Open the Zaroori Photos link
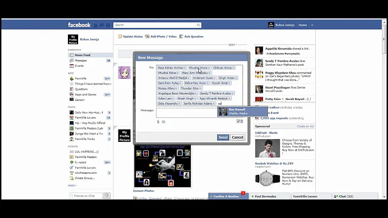 coord(143,191)
